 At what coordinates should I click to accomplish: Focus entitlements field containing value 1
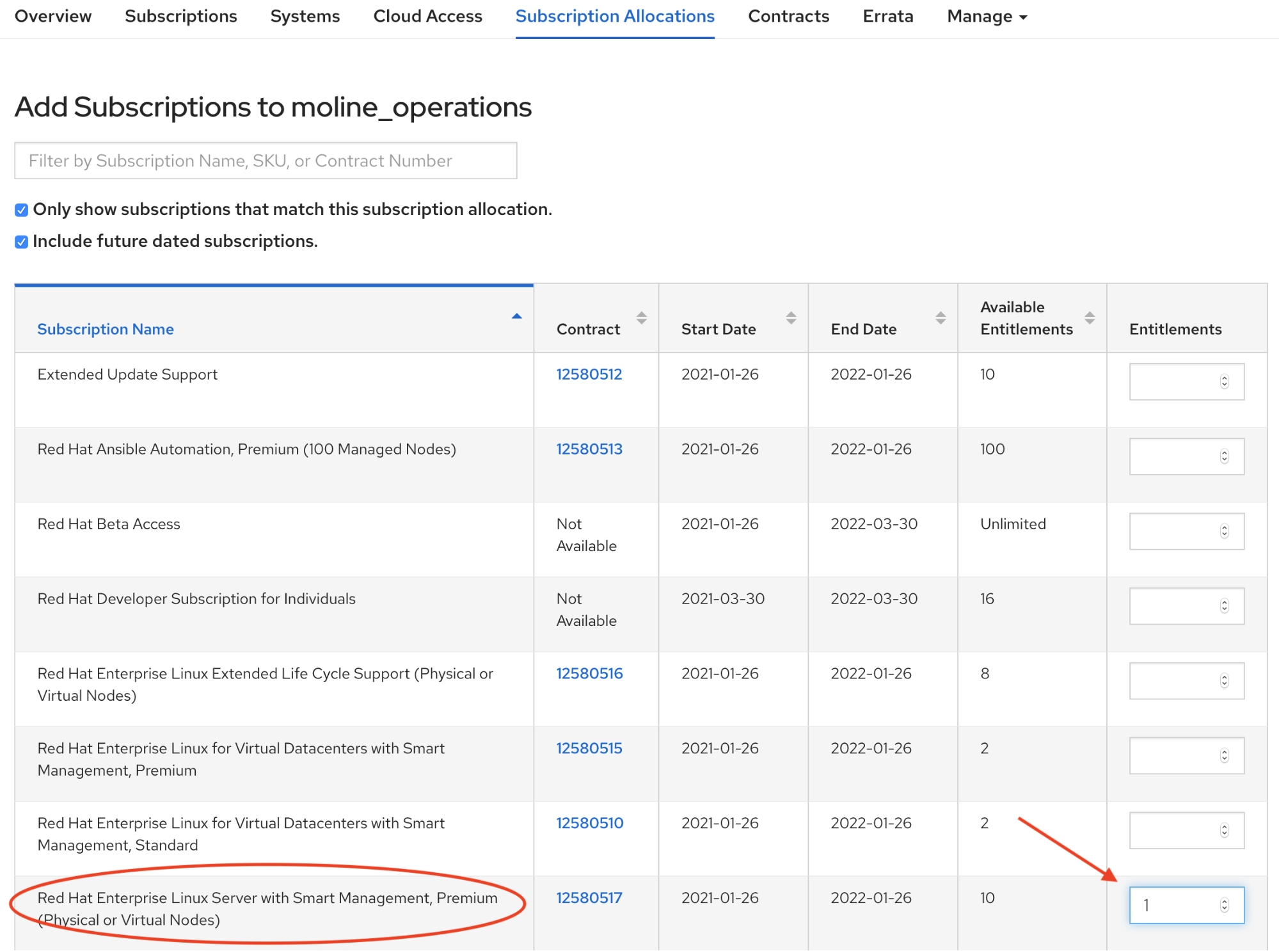pyautogui.click(x=1174, y=905)
